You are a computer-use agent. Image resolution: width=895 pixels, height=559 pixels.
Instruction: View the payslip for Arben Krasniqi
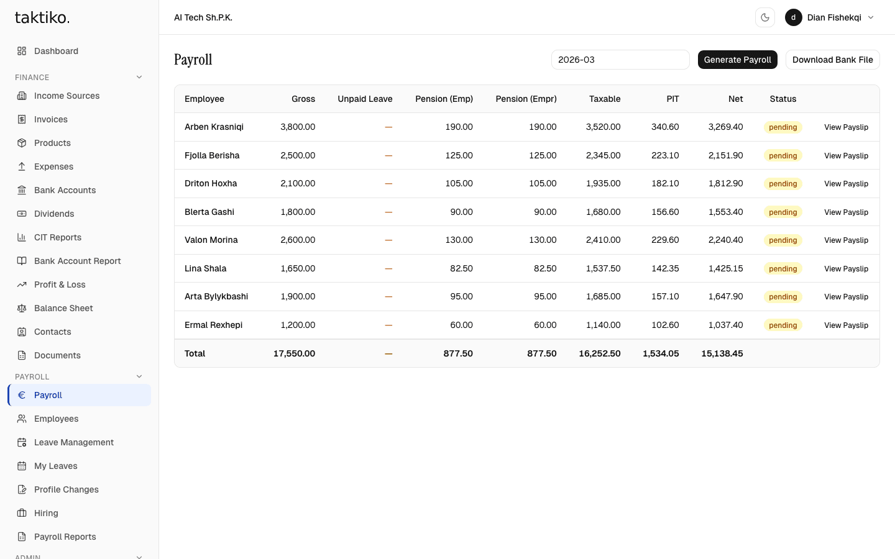[846, 127]
